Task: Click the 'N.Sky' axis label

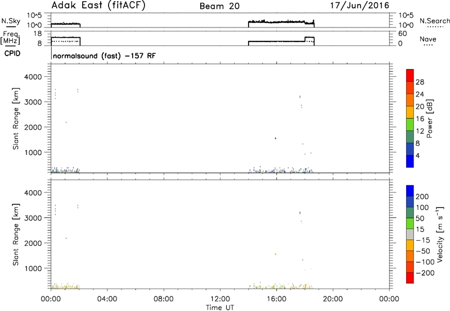Action: coord(11,21)
